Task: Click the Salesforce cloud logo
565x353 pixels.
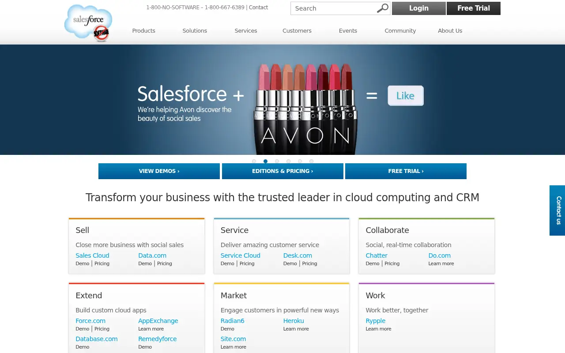Action: tap(88, 23)
